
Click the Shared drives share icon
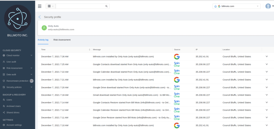[4, 113]
